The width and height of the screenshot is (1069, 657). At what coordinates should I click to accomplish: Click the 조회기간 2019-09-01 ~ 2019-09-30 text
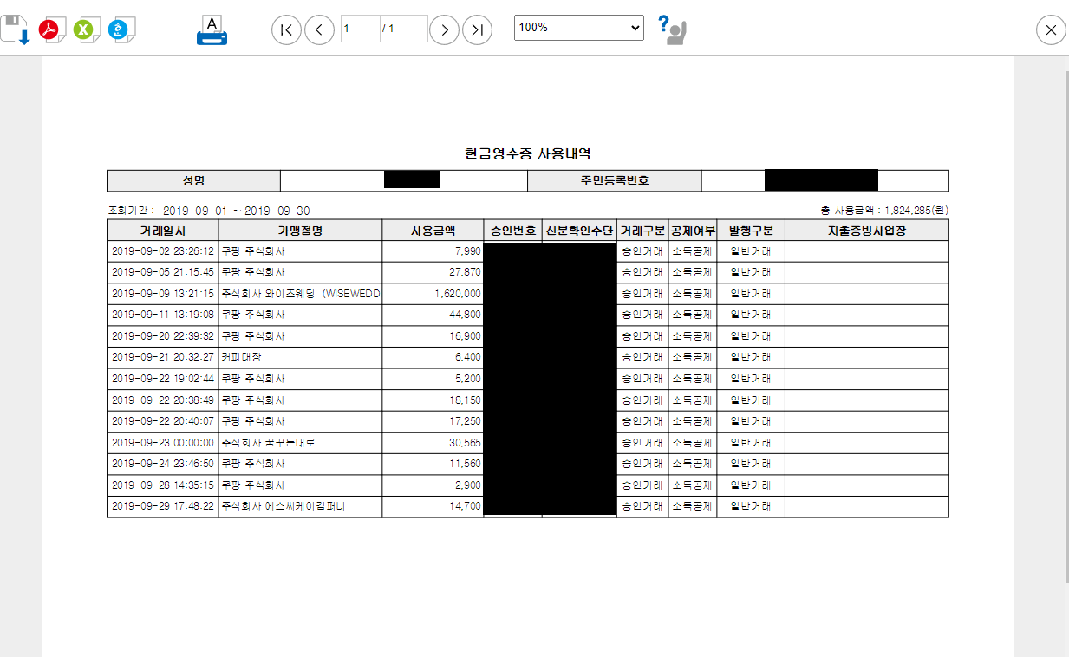208,211
